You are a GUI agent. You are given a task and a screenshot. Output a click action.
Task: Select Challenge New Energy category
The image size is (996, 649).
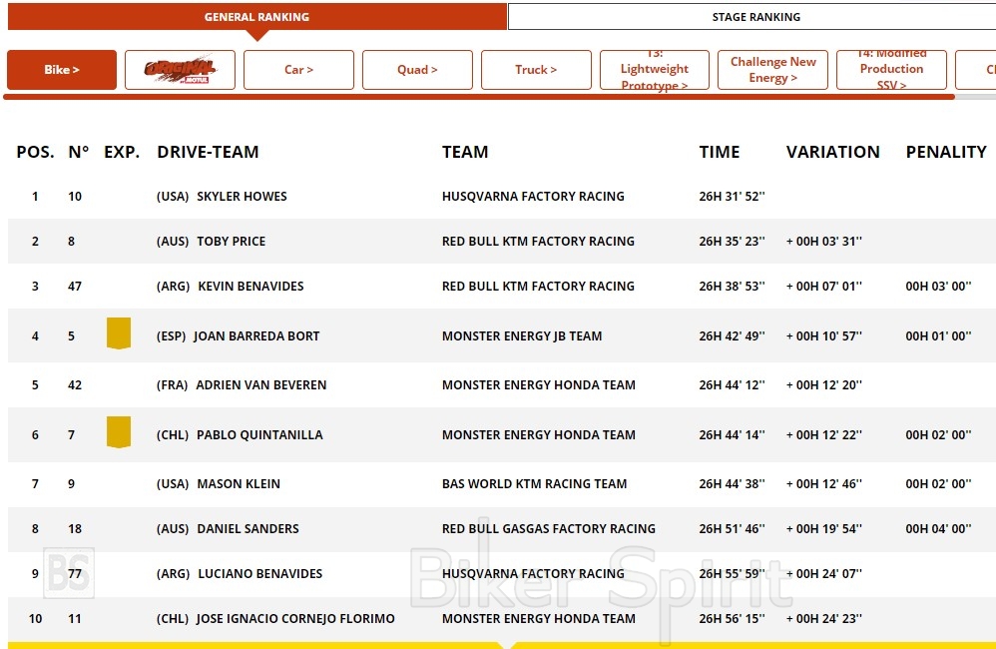pos(772,70)
